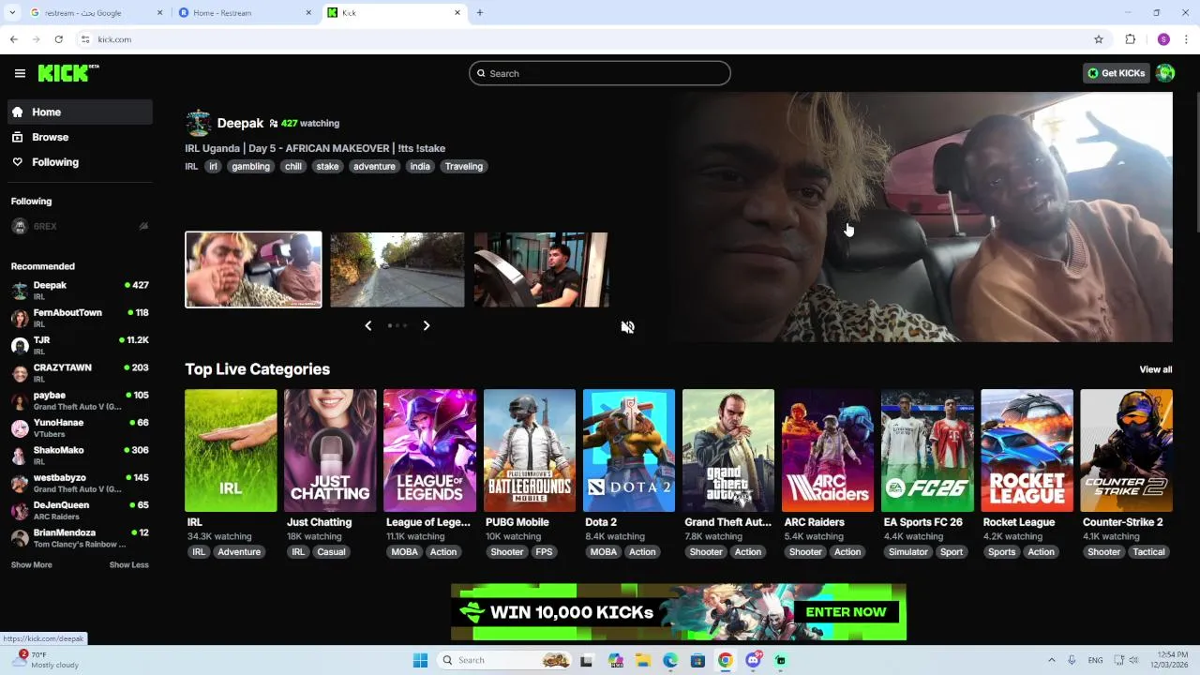The image size is (1200, 675).
Task: Switch to the Home - Restream browser tab
Action: [x=246, y=13]
